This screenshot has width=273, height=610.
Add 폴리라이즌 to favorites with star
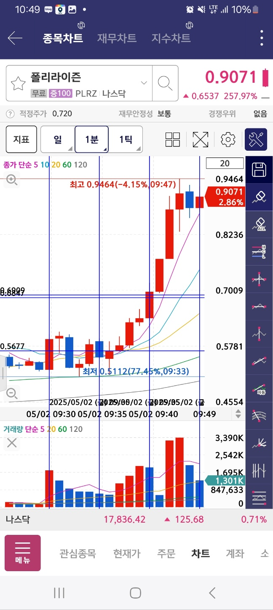click(x=18, y=84)
